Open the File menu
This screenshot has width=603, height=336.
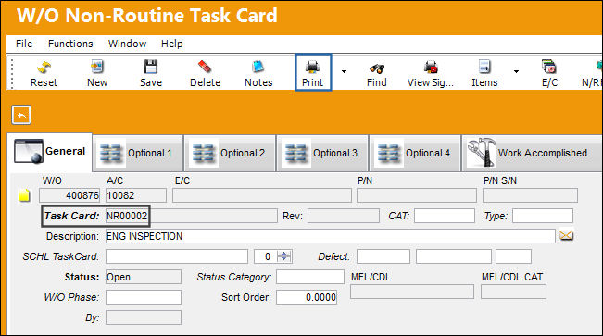point(24,44)
